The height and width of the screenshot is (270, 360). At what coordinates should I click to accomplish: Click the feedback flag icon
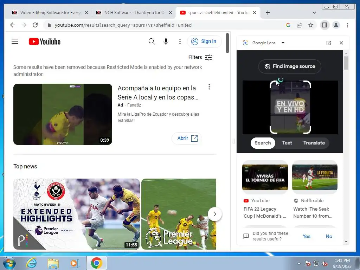point(246,236)
